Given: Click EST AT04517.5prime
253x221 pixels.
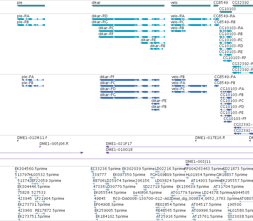Looking at the screenshot, I should (193, 208).
